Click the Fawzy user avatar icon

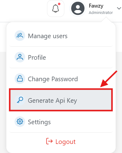pyautogui.click(x=78, y=8)
